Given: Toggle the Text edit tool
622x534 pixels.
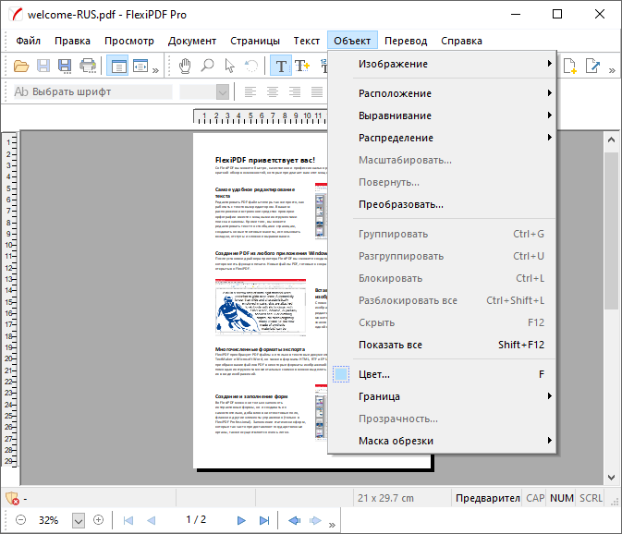Looking at the screenshot, I should pos(281,66).
